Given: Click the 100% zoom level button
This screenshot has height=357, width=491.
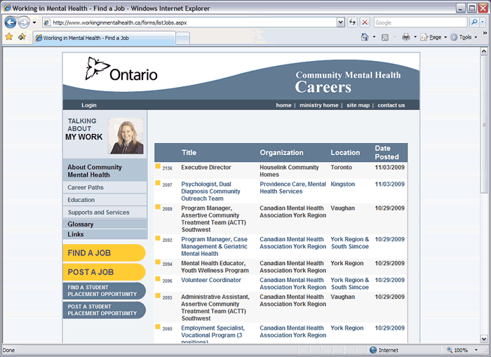Looking at the screenshot, I should point(457,350).
